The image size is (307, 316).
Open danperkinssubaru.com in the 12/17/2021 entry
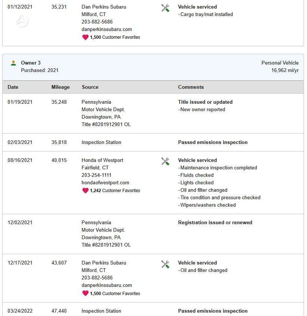coord(107,285)
